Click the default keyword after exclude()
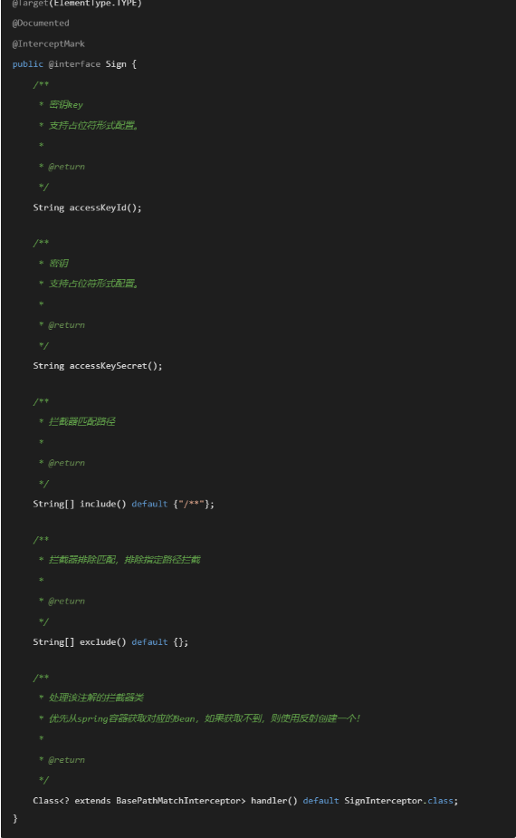The image size is (516, 838). [149, 641]
